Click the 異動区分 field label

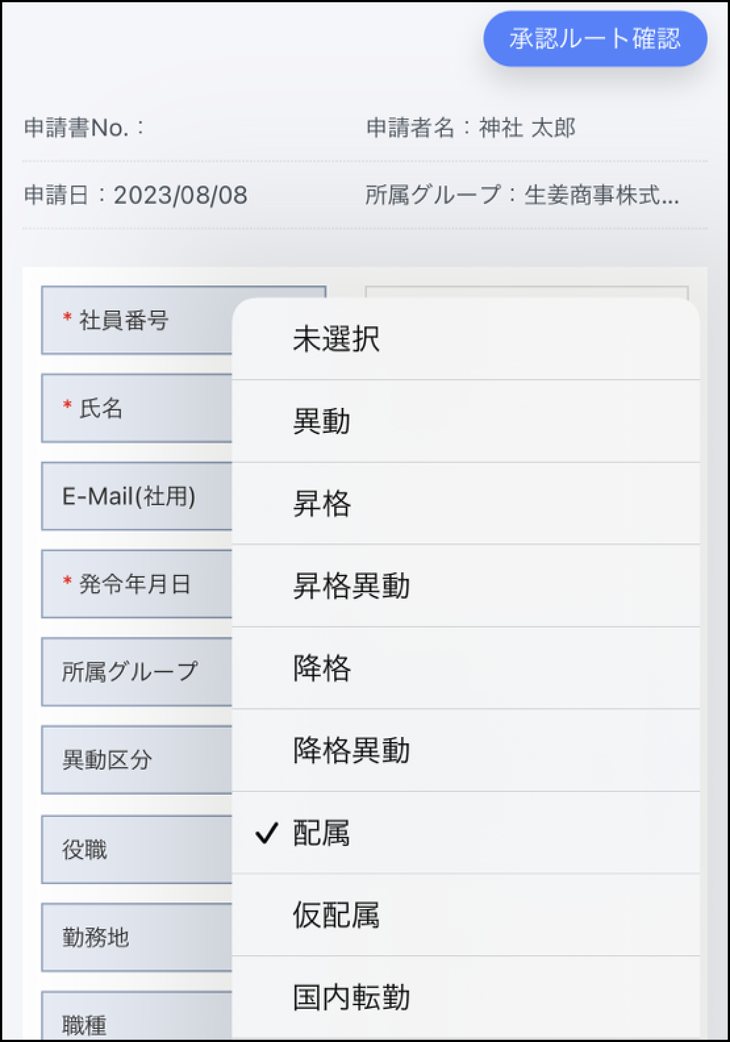(107, 760)
